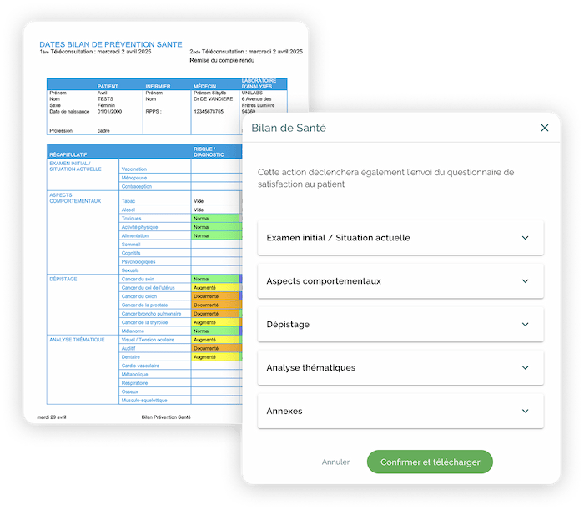Click the satisfaction questionnaire notice text
Viewport: 584px width, 510px height.
(x=385, y=178)
